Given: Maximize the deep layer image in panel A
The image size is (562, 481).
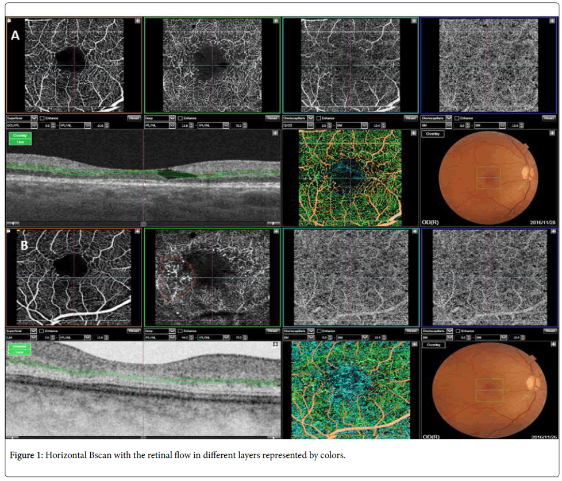Looking at the screenshot, I should pos(276,21).
